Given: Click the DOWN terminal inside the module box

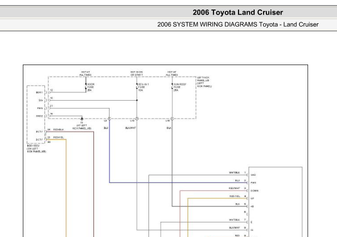Looking at the screenshot, I should point(255,191).
